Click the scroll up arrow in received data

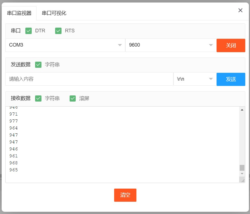click(242, 110)
